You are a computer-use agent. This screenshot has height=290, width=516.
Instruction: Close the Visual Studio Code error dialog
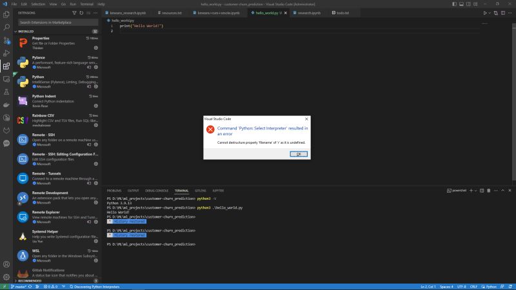pyautogui.click(x=306, y=119)
